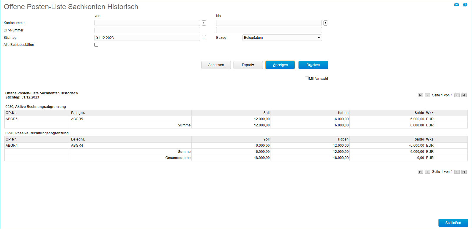The image size is (472, 229).
Task: Click the help question mark icon
Action: (x=465, y=4)
